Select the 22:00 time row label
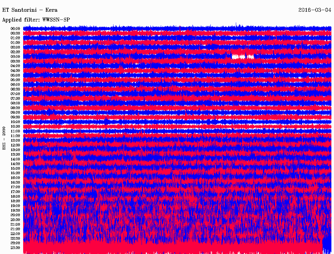The image size is (334, 254). 15,233
